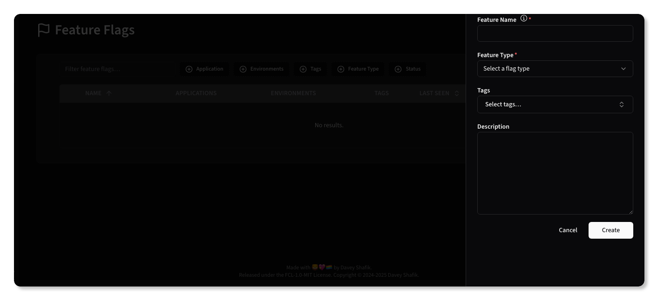Open the Select a flag type dropdown
This screenshot has height=306, width=664.
tap(555, 68)
